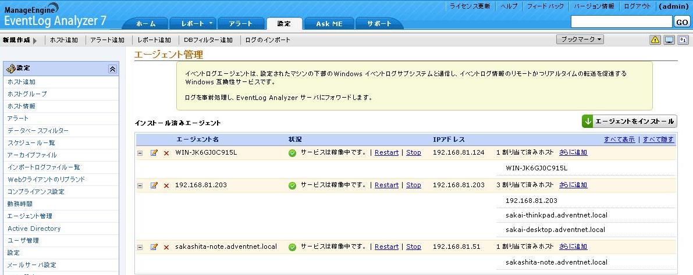Restart the WIN-JK6GJ0C915L agent service
The height and width of the screenshot is (275, 693).
pyautogui.click(x=386, y=152)
